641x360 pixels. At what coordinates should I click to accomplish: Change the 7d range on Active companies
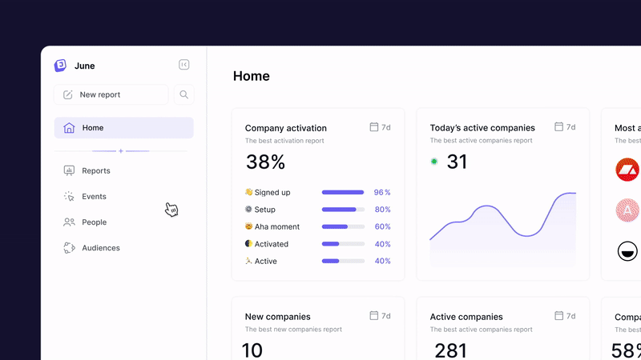pos(565,316)
